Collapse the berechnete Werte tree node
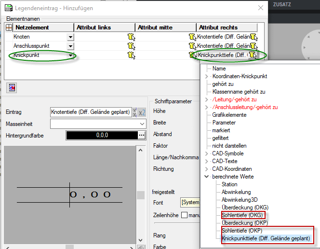This screenshot has height=249, width=320. (x=207, y=177)
